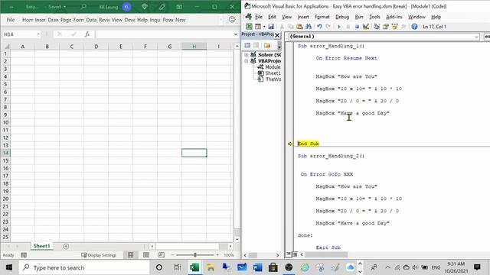Image resolution: width=490 pixels, height=275 pixels.
Task: Close the Project Explorer panel
Action: [277, 35]
